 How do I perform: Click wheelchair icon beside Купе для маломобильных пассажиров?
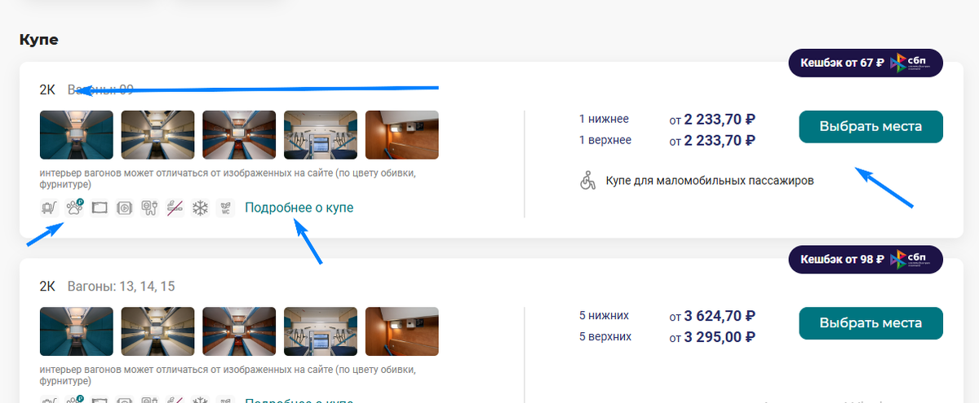click(x=587, y=180)
